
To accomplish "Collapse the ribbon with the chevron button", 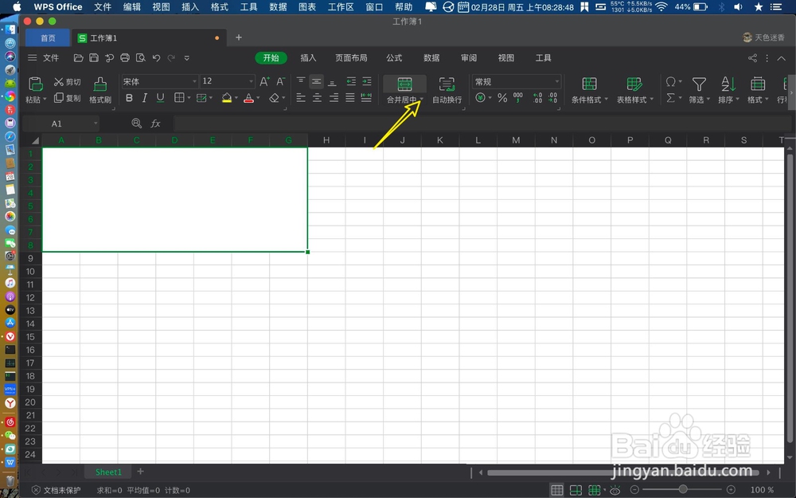I will [x=782, y=58].
